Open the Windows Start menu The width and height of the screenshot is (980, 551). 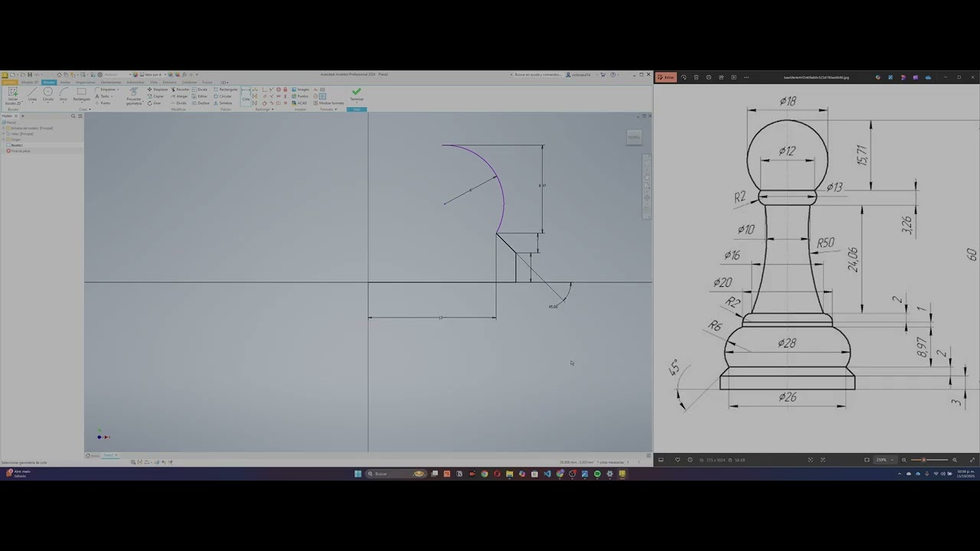tap(358, 474)
